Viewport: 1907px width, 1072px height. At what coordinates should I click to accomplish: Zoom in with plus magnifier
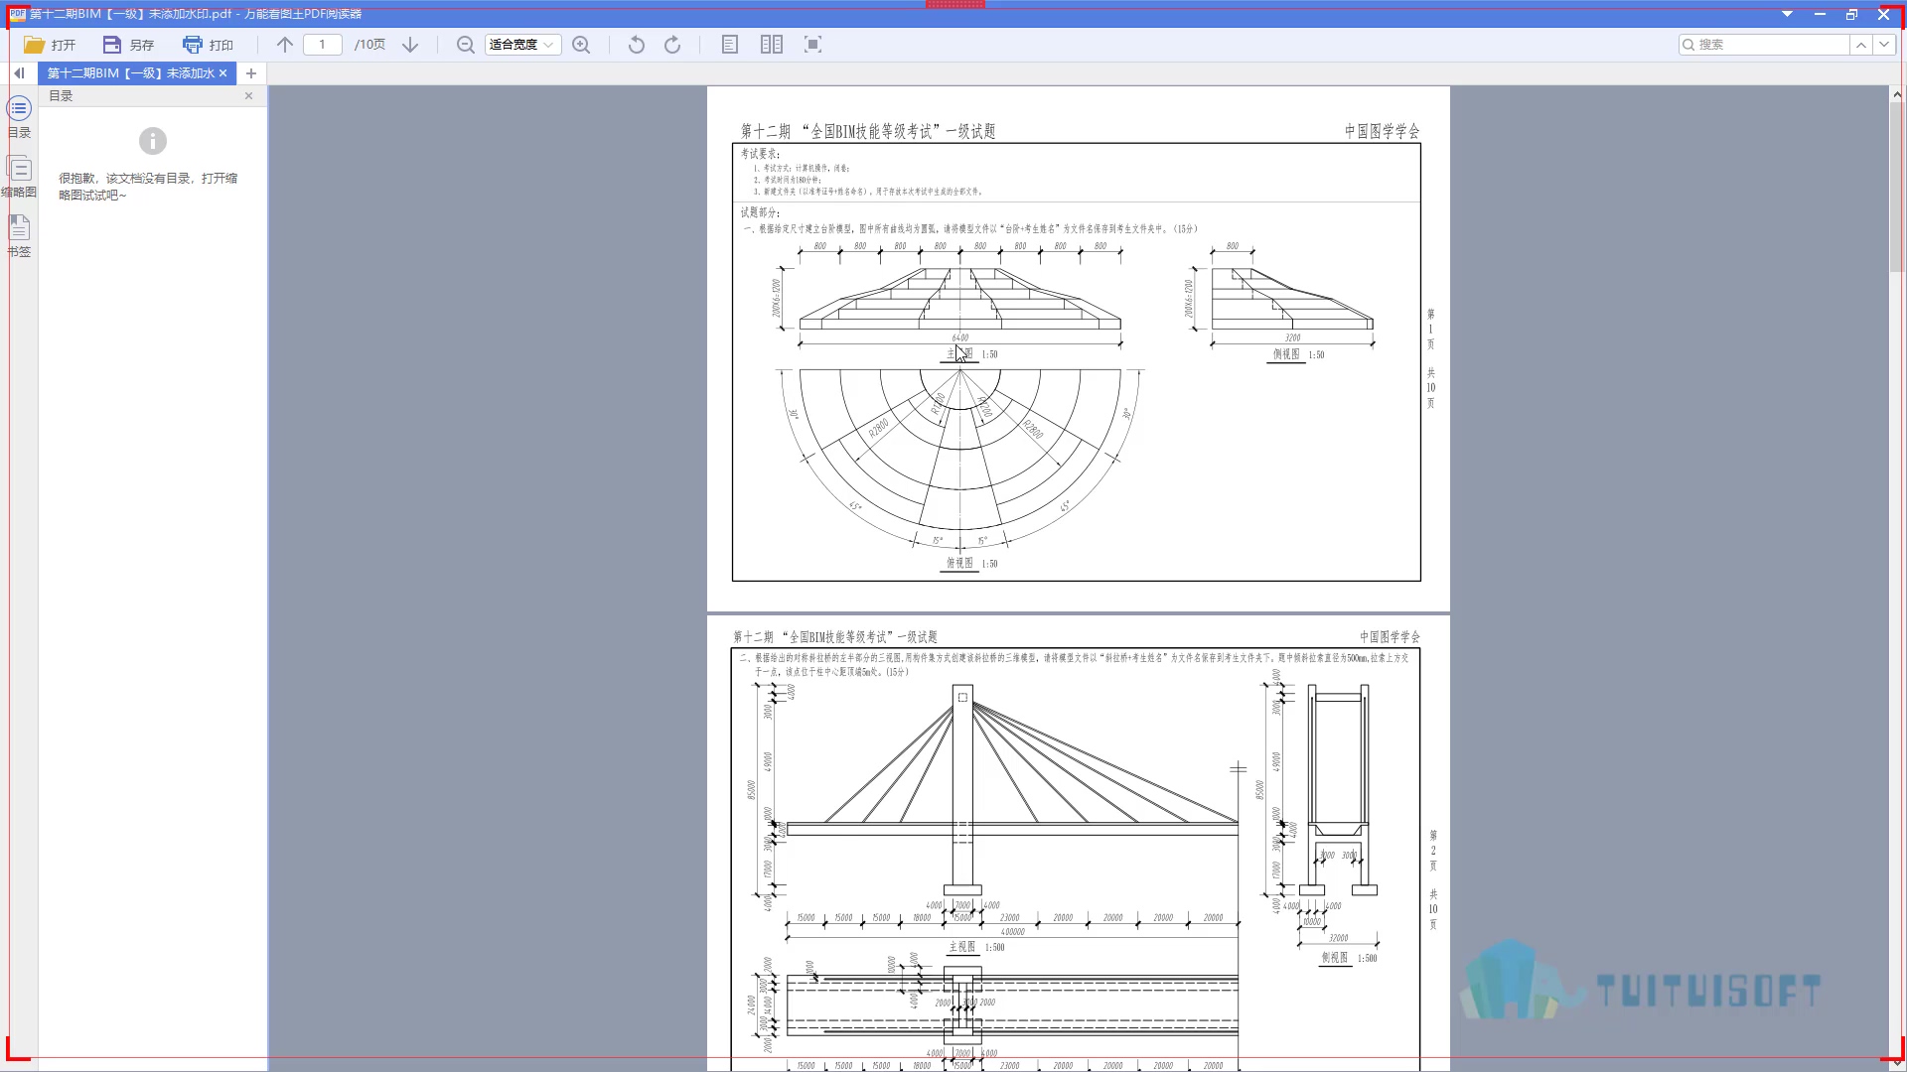581,45
